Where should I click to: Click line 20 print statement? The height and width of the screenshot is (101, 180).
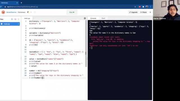pyautogui.click(x=56, y=77)
